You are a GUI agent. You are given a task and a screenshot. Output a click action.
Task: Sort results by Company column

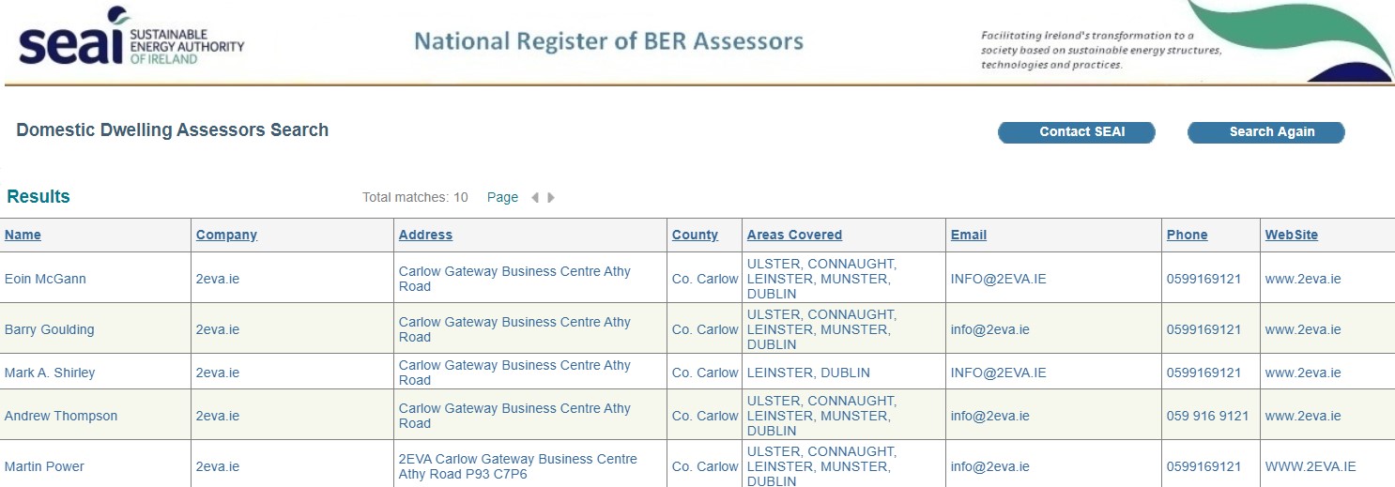(x=226, y=235)
